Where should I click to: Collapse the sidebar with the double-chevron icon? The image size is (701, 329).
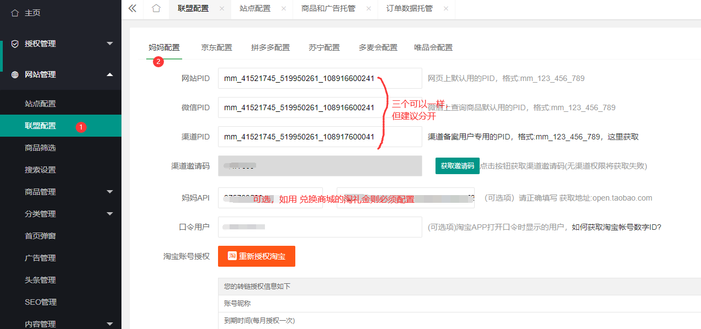(x=132, y=8)
